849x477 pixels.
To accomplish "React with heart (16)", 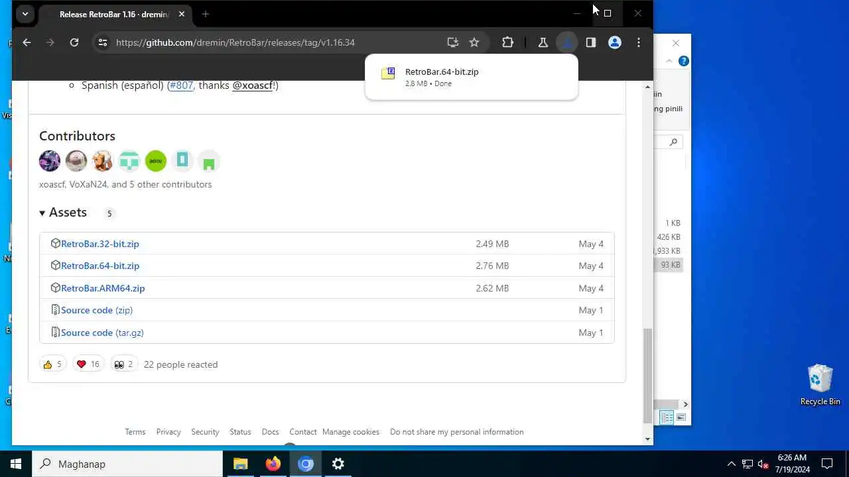I will coord(88,364).
